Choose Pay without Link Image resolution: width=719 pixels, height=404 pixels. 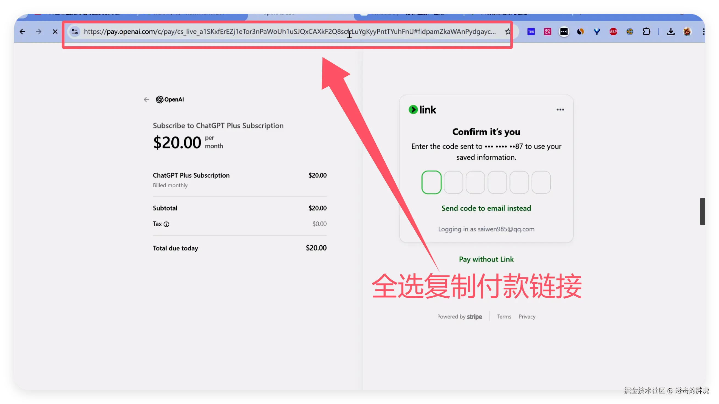point(486,259)
